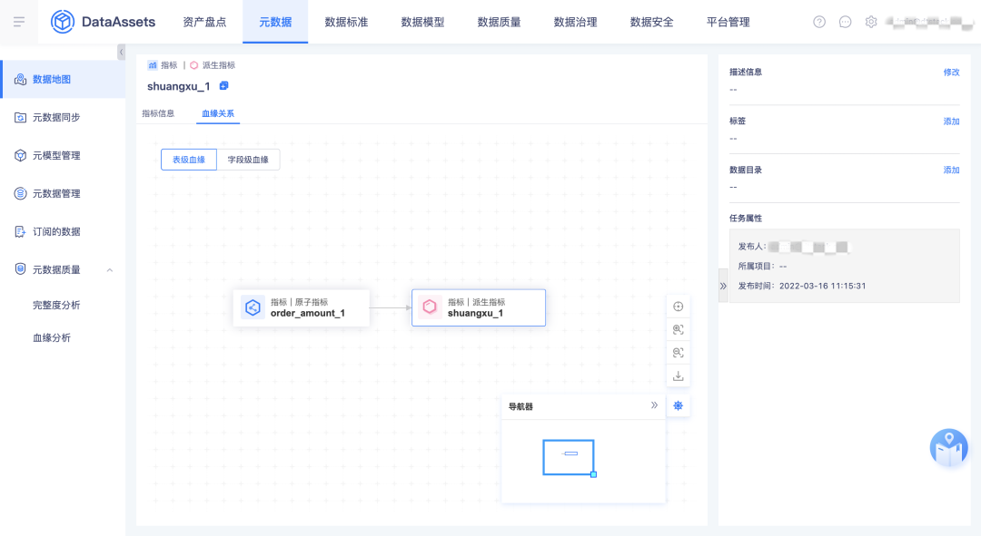Click the center/locate canvas icon

point(679,307)
